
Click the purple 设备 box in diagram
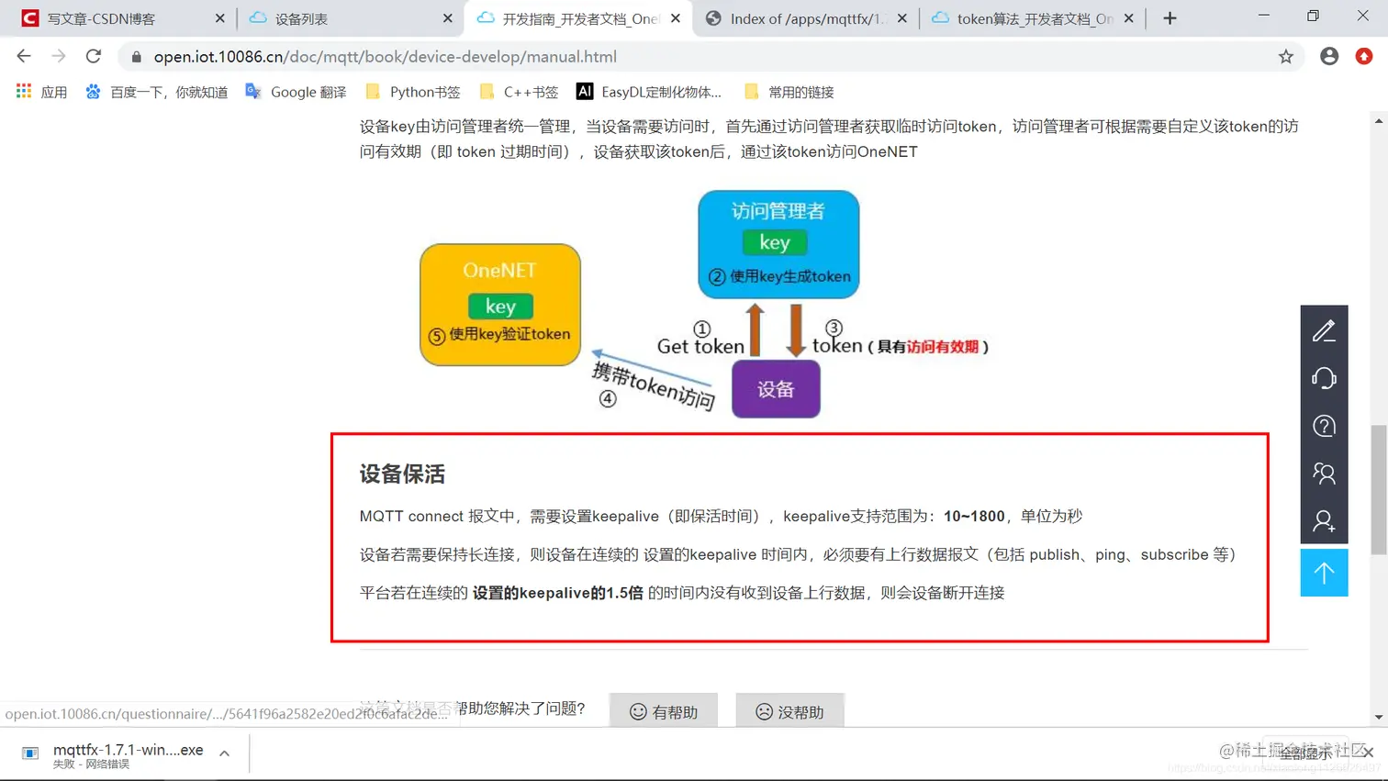coord(776,389)
